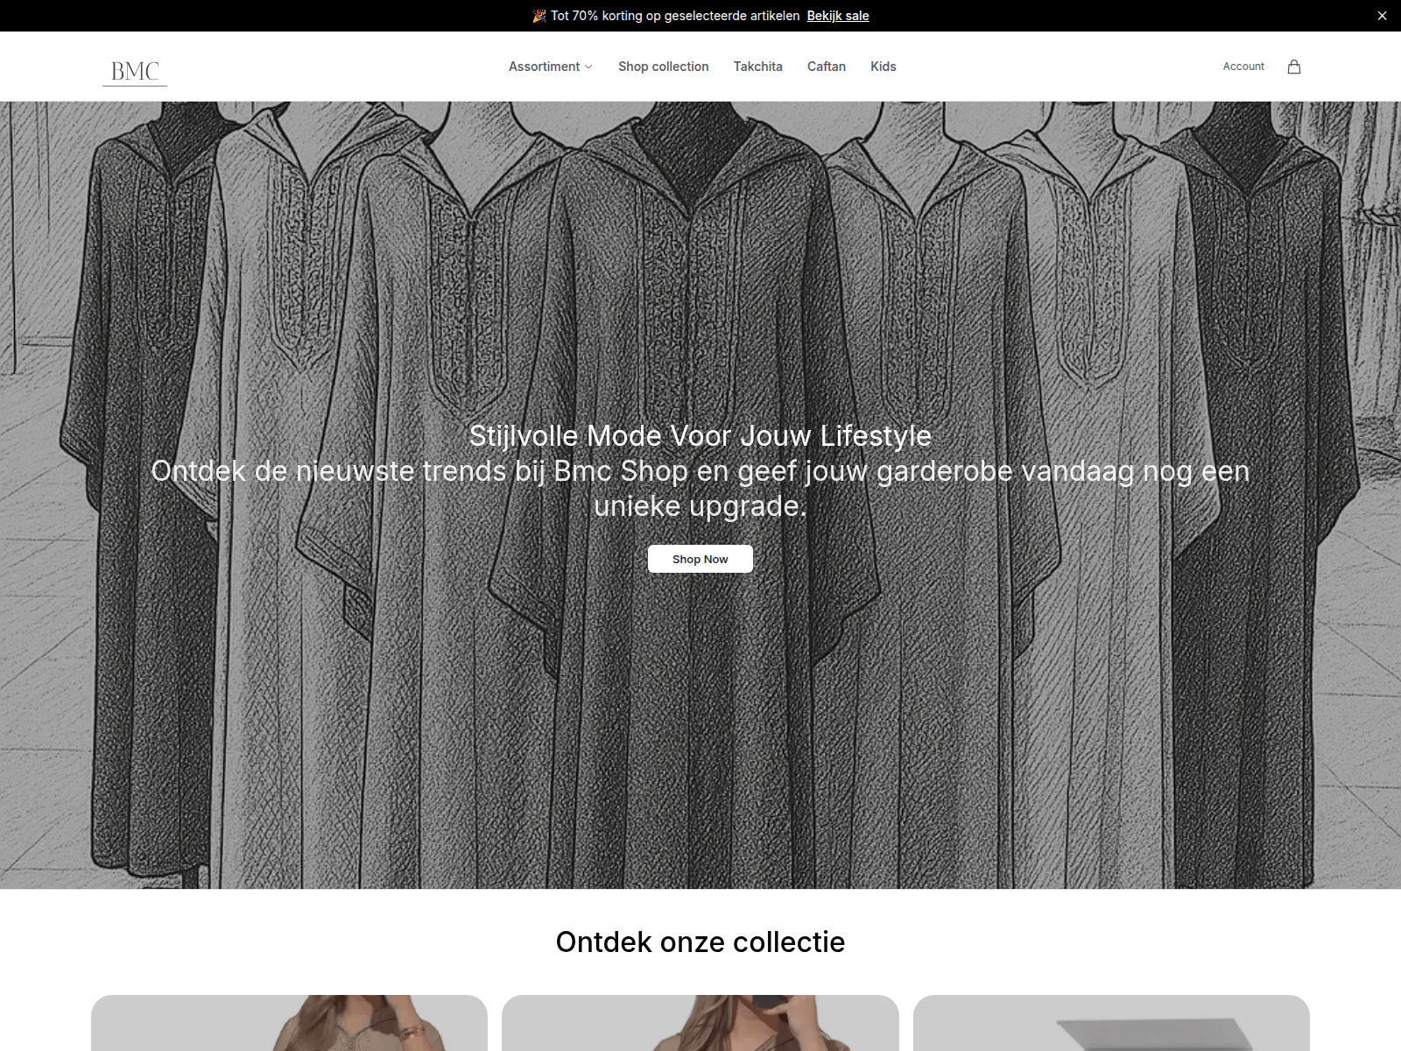Click the 'Stijlvolle Mode Voor Jouw Lifestyle' headline
1401x1051 pixels.
coord(700,436)
